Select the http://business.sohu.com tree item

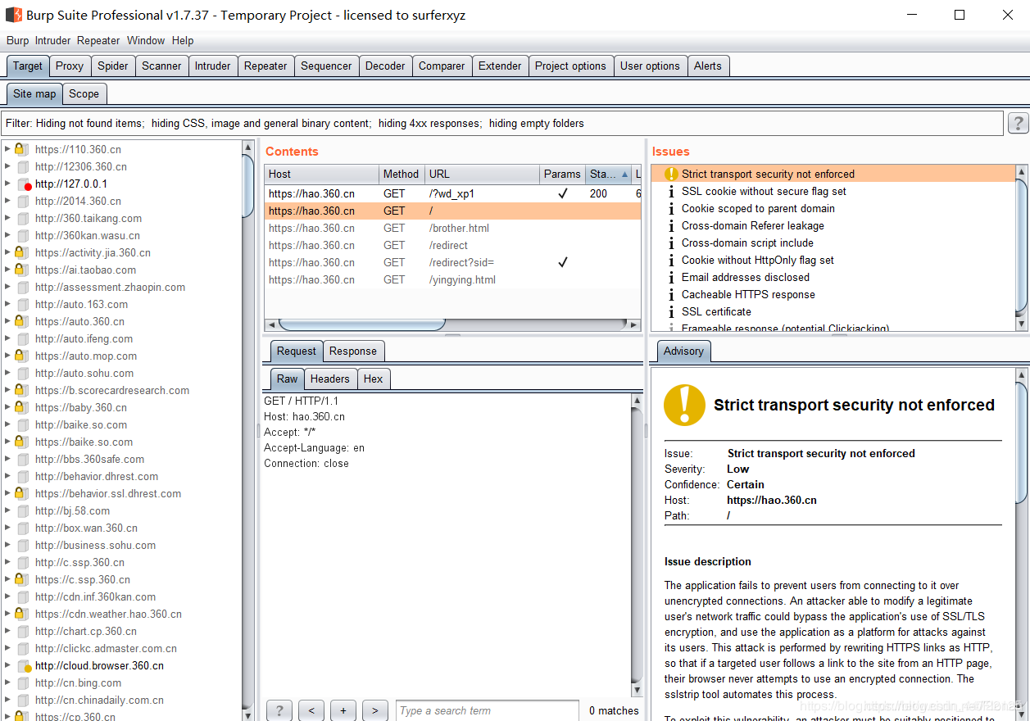click(x=95, y=545)
